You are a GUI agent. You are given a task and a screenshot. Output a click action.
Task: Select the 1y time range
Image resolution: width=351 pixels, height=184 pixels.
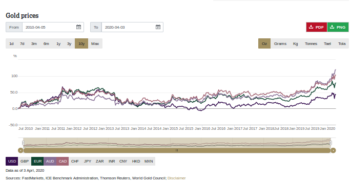coord(58,43)
